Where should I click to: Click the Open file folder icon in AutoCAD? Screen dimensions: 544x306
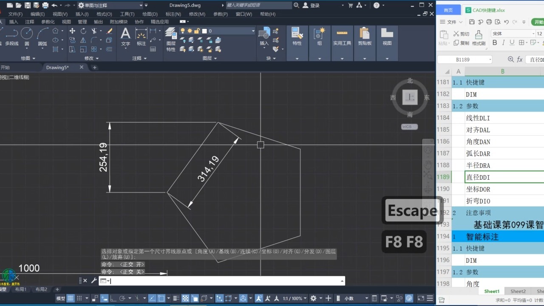tap(19, 6)
